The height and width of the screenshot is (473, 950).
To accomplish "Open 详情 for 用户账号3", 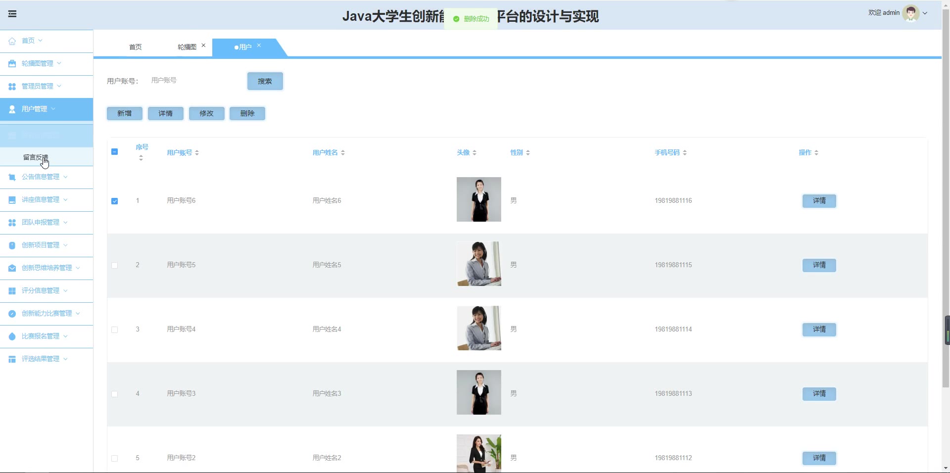I will pos(819,394).
